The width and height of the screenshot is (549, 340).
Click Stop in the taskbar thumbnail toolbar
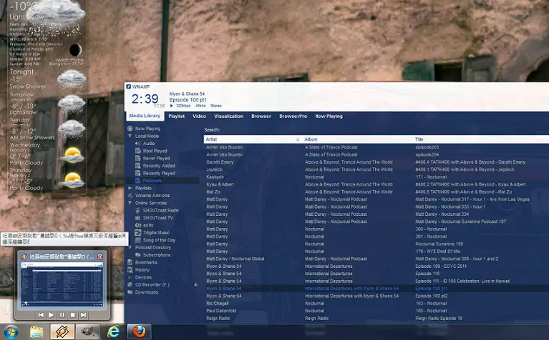72,315
